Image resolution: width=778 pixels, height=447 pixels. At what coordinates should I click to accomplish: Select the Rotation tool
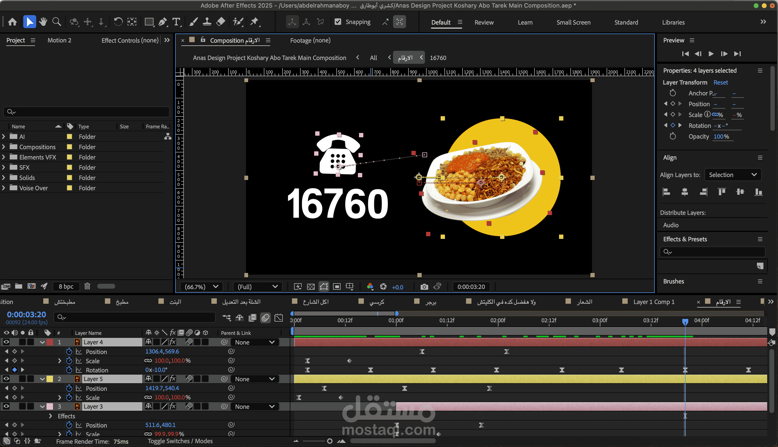(x=118, y=22)
